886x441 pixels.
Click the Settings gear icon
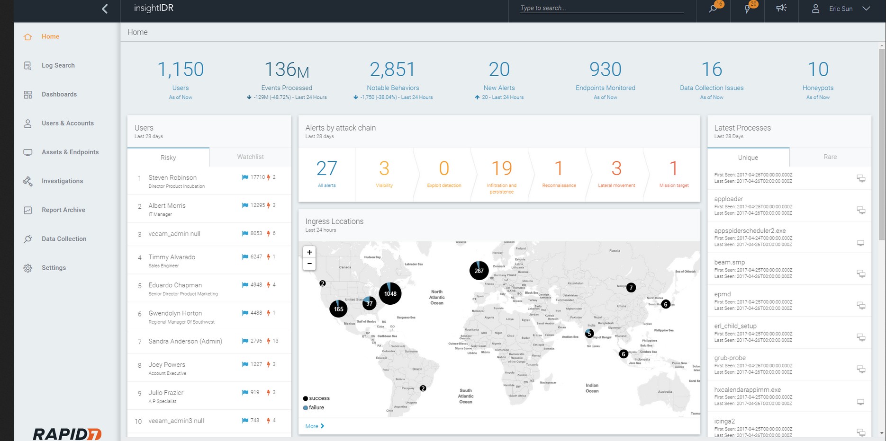(x=28, y=268)
